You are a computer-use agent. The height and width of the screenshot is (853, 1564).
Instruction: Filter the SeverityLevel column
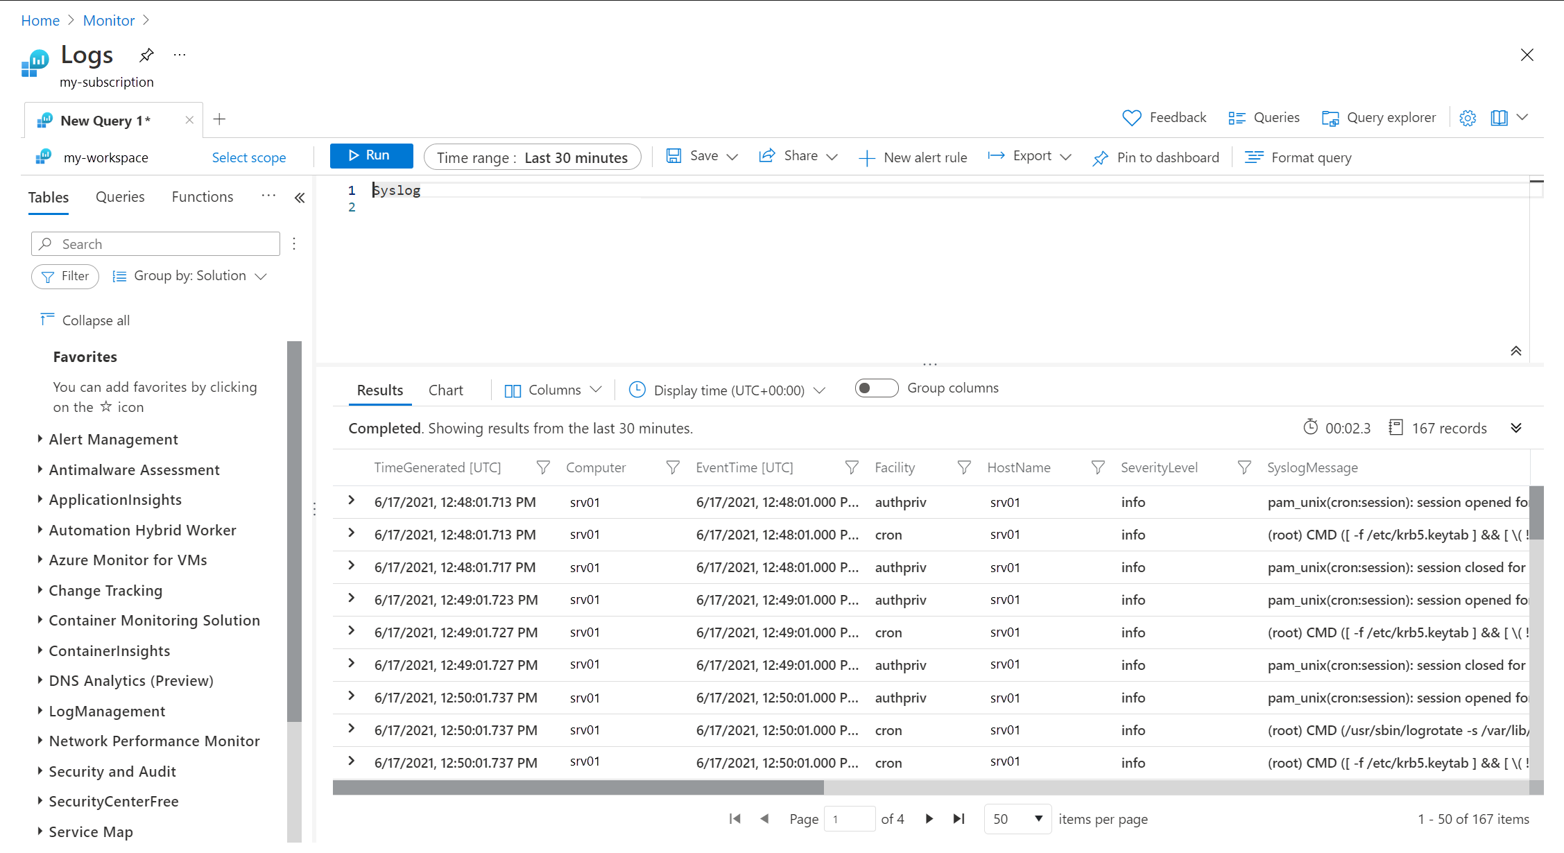click(1244, 468)
